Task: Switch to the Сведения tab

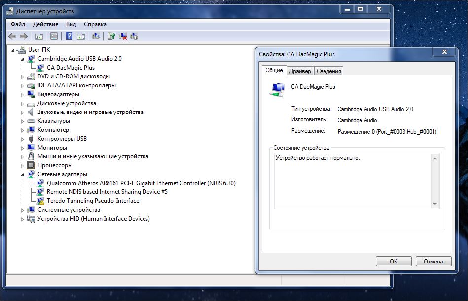Action: click(x=328, y=71)
